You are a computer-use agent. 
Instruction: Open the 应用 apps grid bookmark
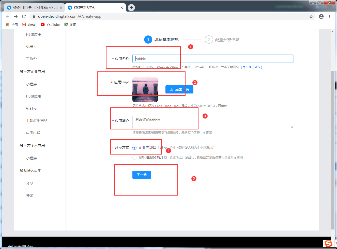coord(12,25)
